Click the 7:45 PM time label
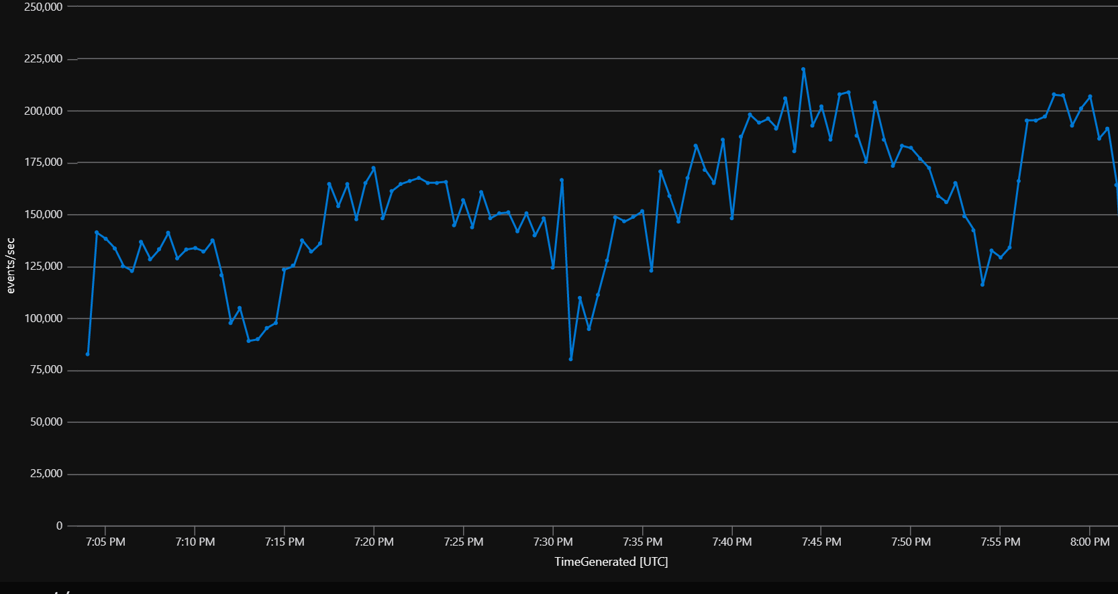This screenshot has width=1118, height=594. [x=821, y=542]
